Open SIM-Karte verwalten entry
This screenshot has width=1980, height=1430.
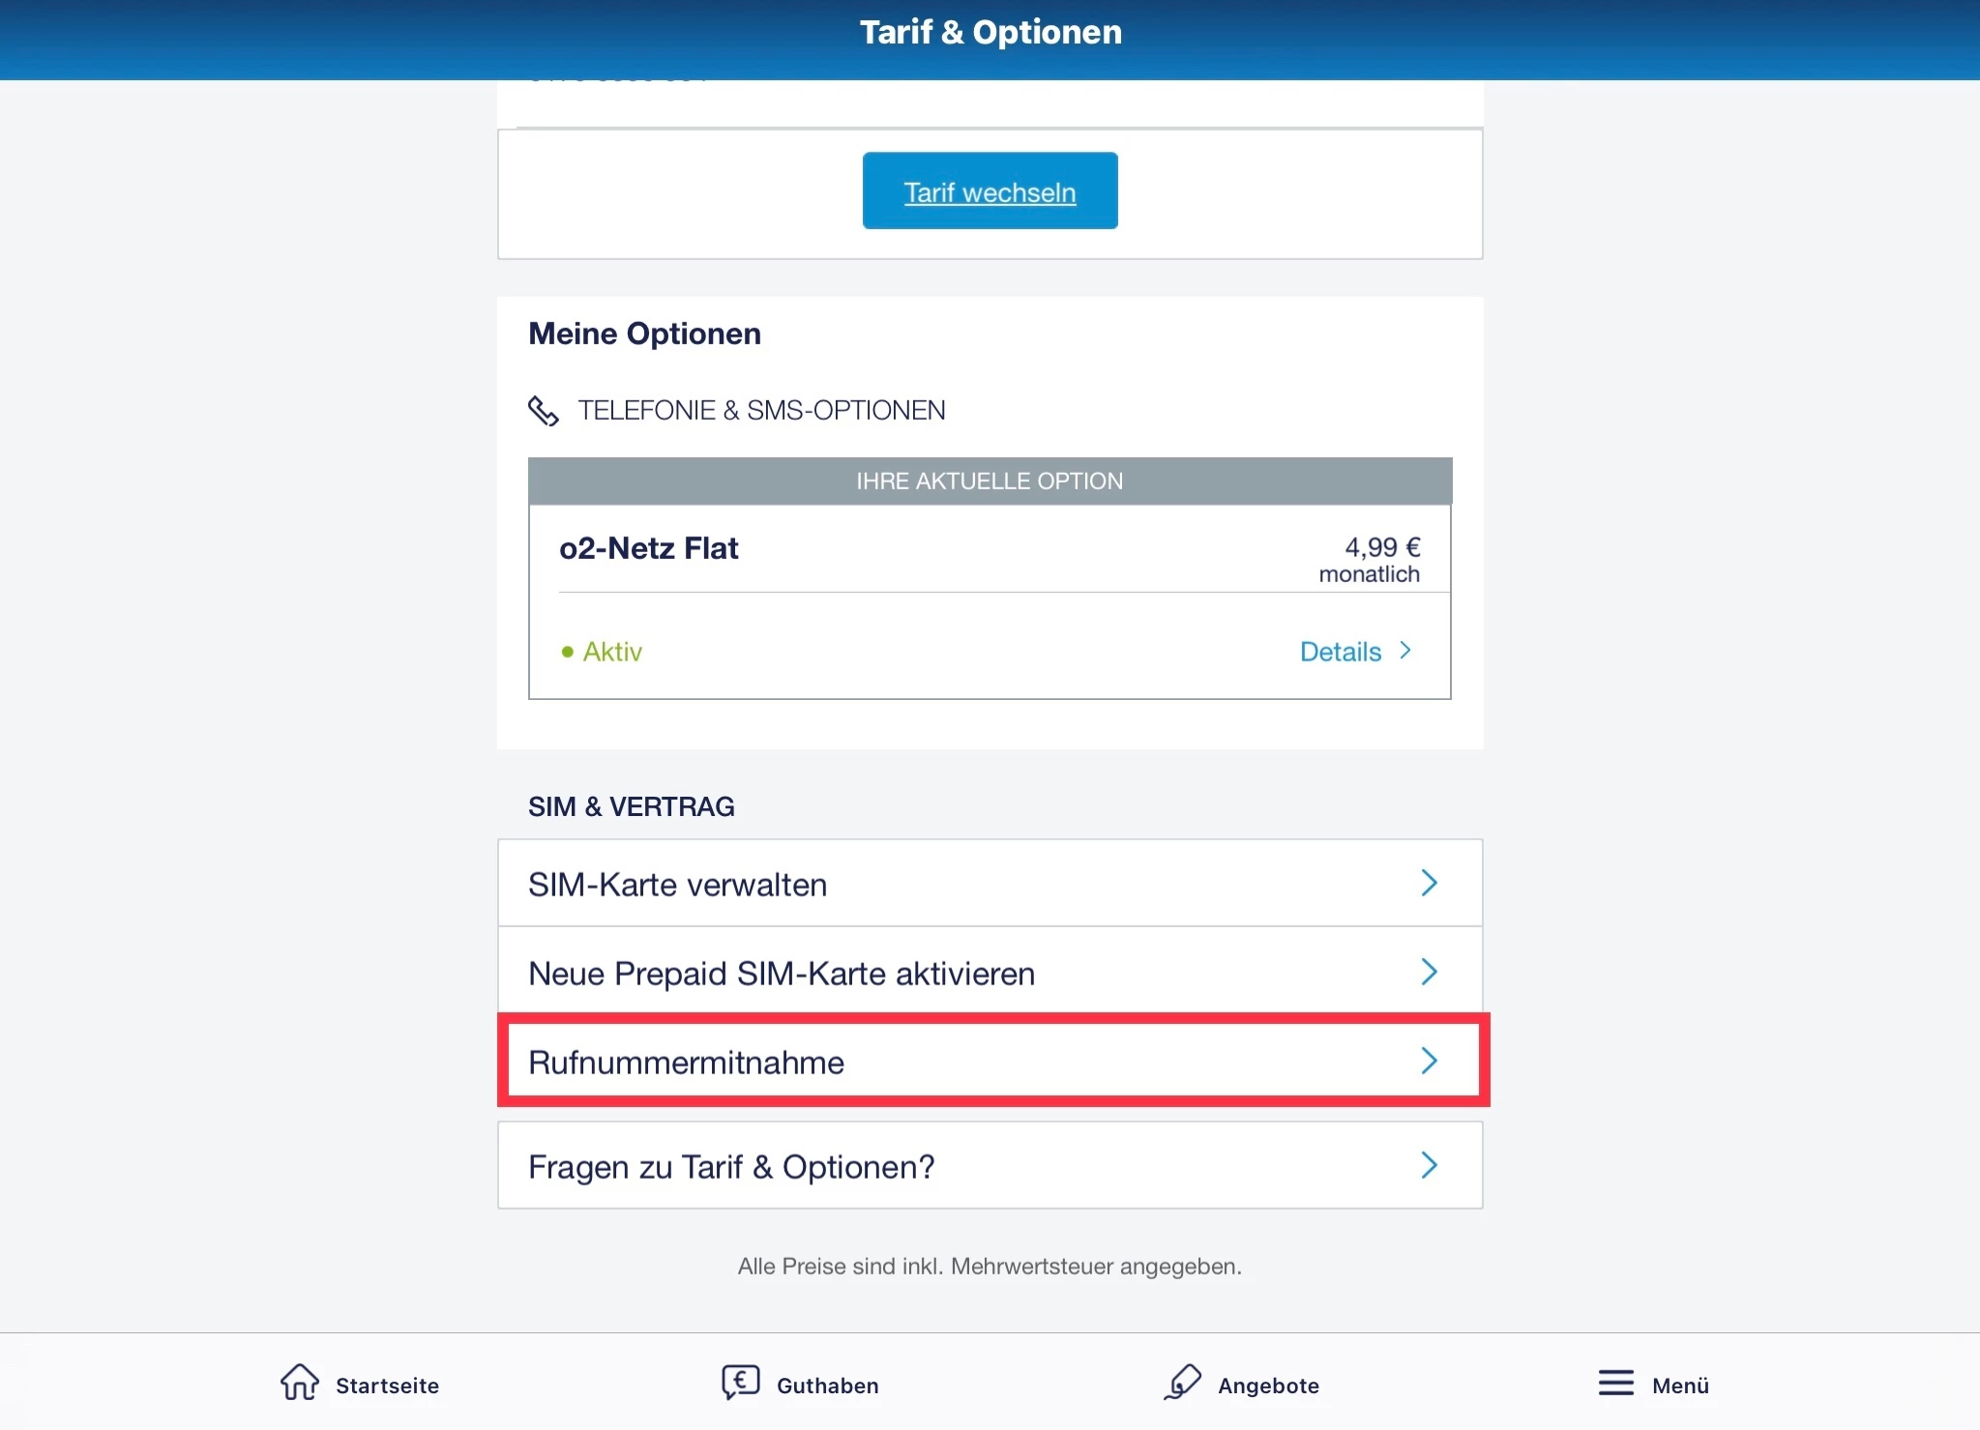click(x=677, y=885)
